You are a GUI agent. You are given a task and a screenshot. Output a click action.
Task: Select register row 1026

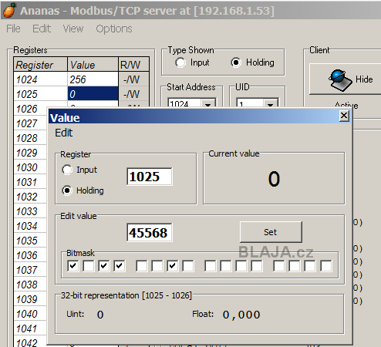(x=31, y=109)
